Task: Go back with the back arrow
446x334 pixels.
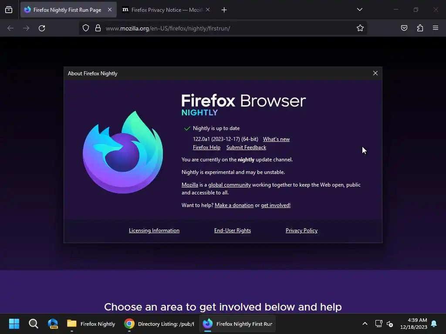Action: coord(10,28)
